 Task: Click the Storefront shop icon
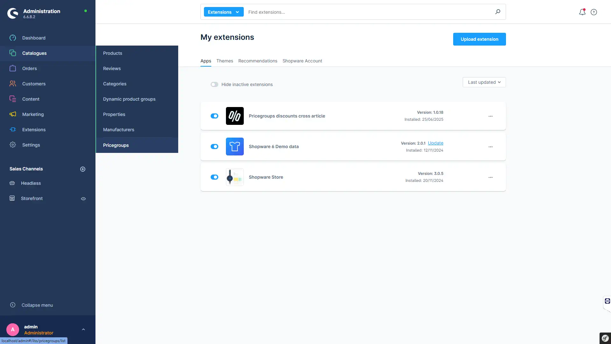pos(12,198)
